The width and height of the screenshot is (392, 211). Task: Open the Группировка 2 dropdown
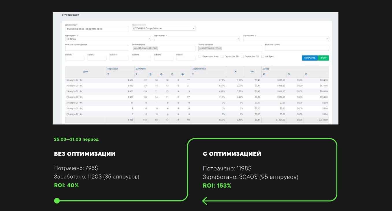point(197,39)
